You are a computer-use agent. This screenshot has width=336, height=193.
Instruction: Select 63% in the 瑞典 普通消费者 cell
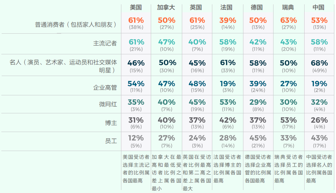[289, 20]
